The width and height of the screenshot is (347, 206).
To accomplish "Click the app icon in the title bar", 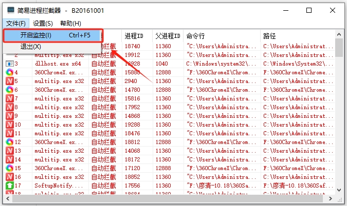I will [11, 10].
